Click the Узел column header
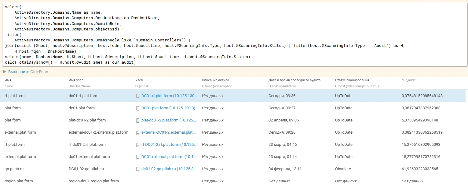 point(139,80)
